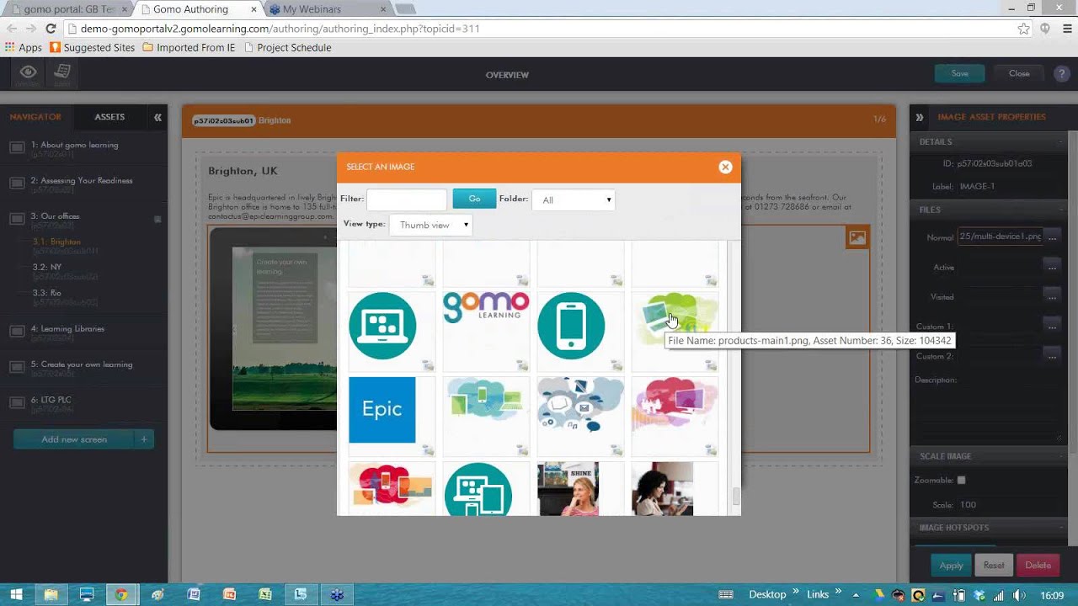Open the 3.3: Rio screen in navigator

(x=47, y=293)
